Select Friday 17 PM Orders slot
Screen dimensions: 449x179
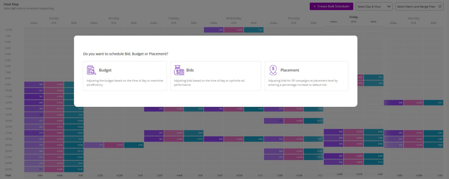click(333, 132)
